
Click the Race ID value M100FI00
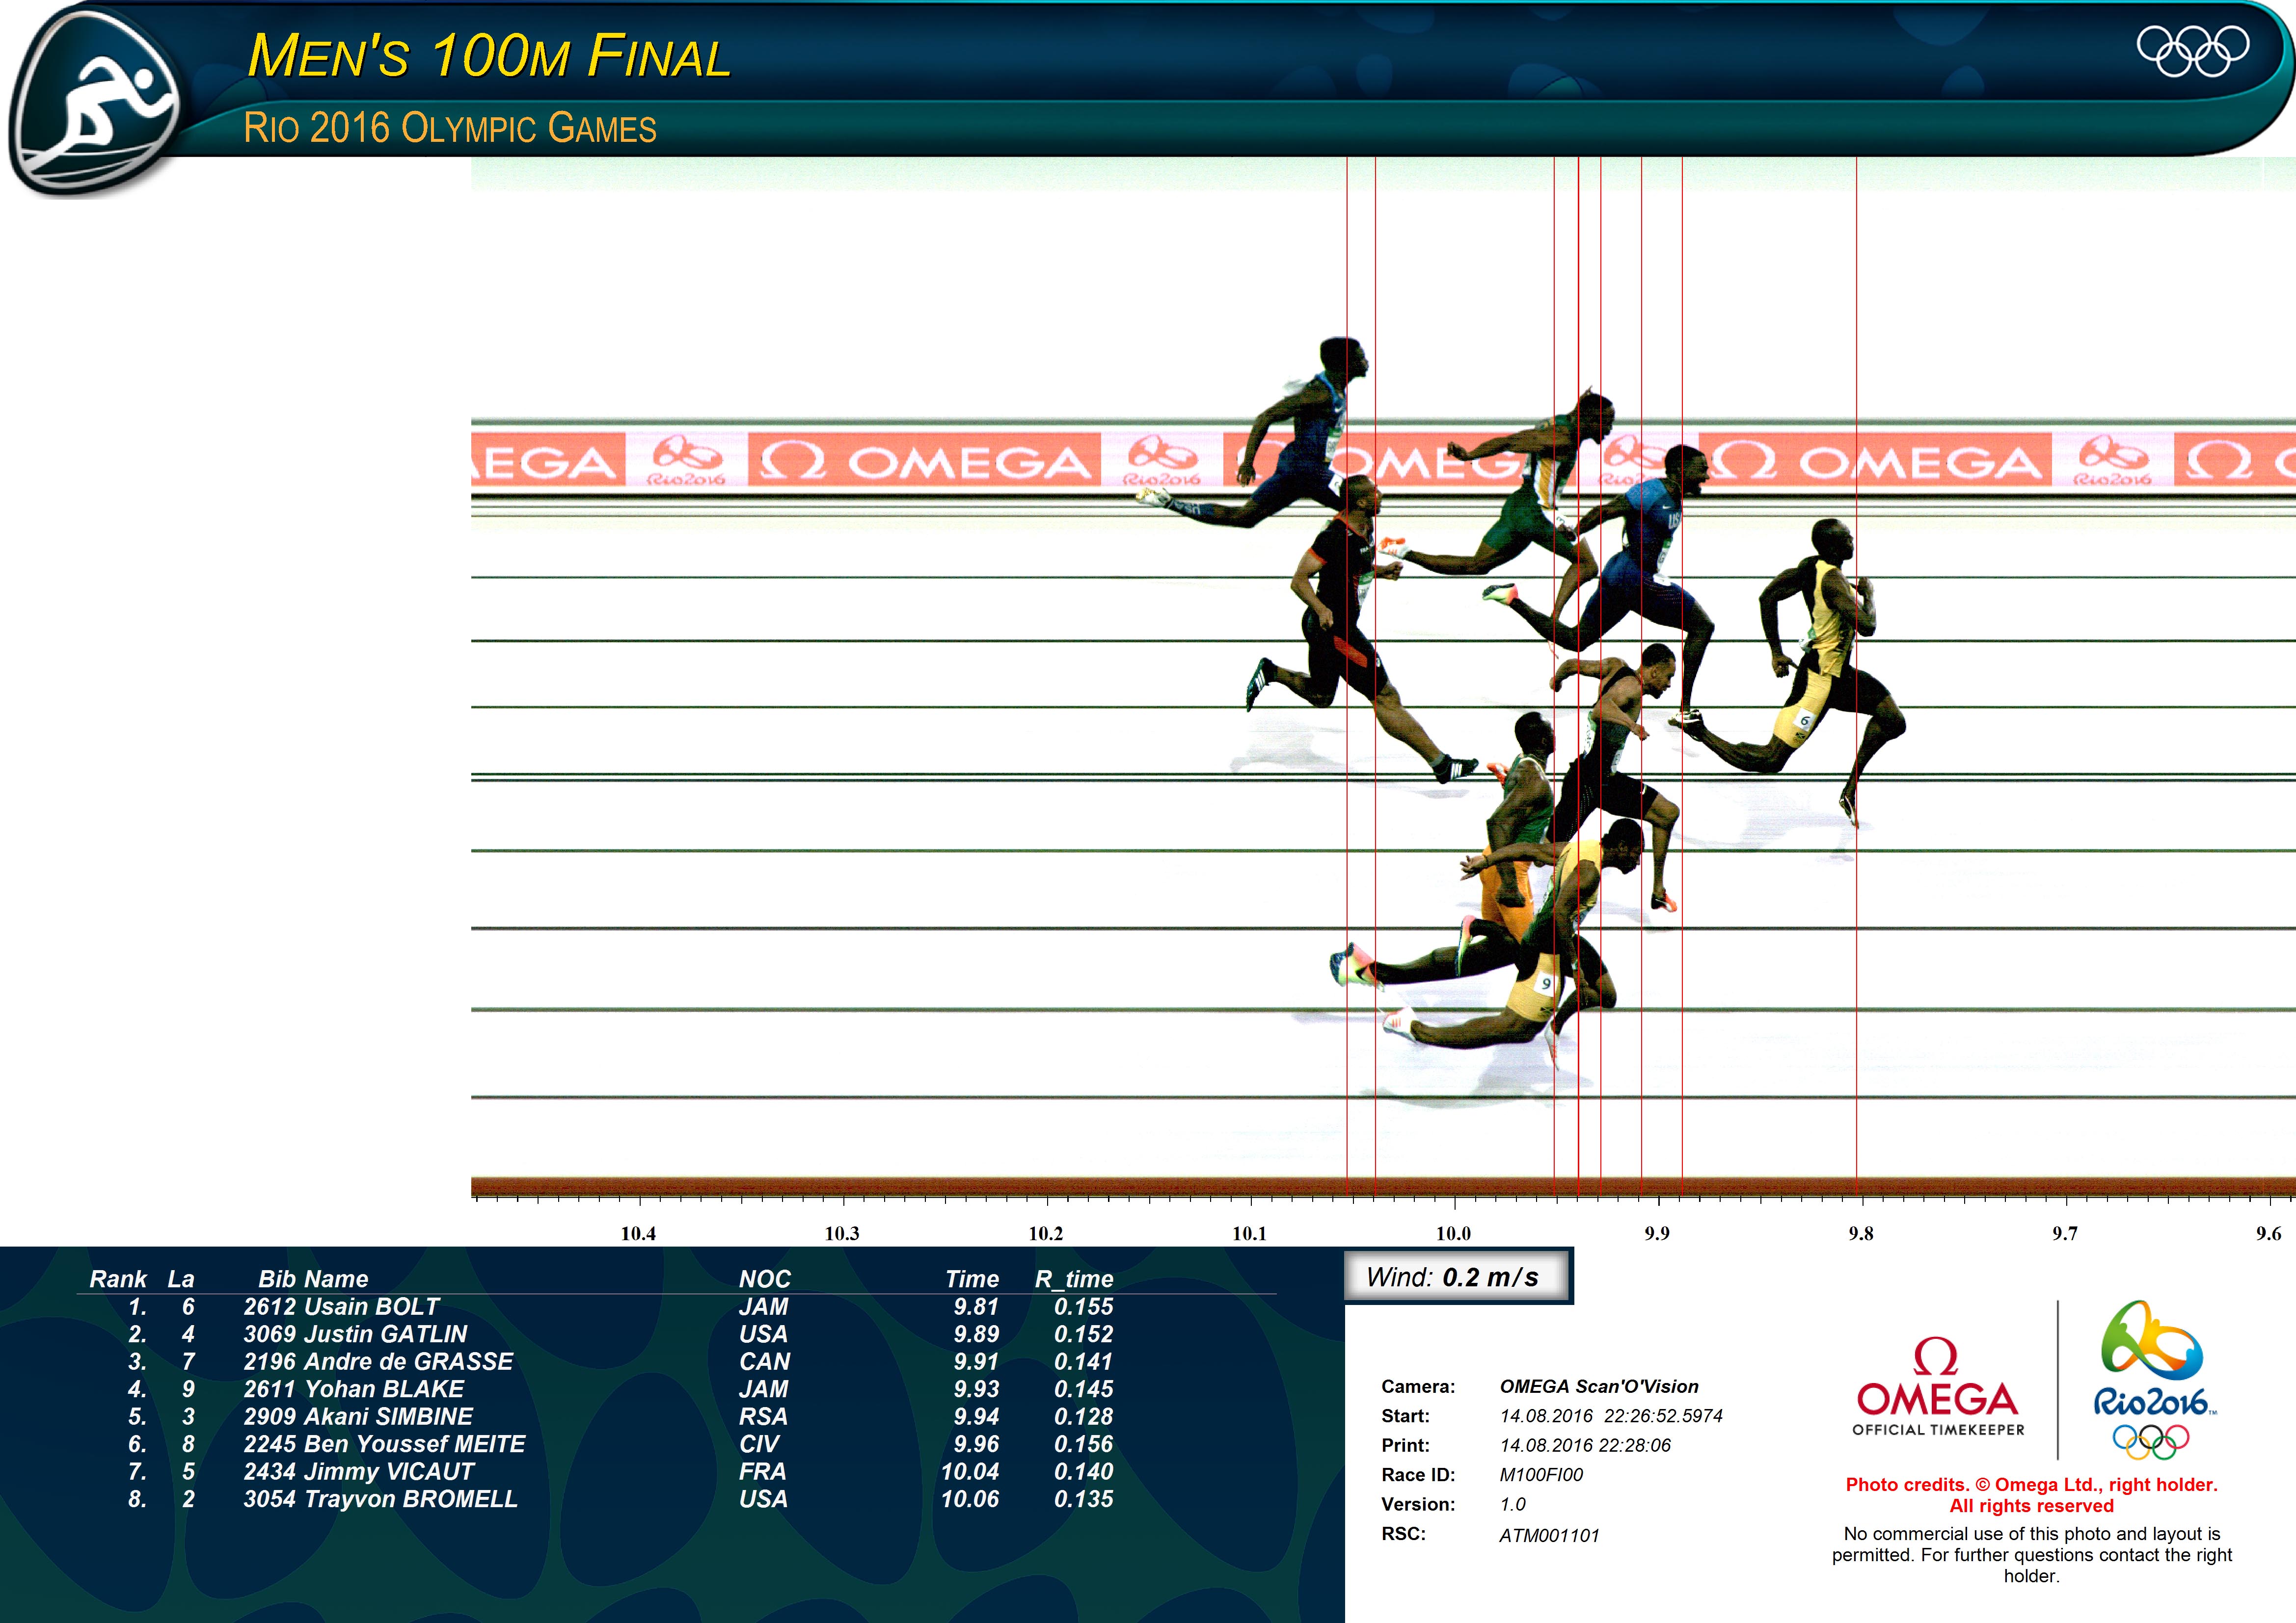coord(1541,1475)
